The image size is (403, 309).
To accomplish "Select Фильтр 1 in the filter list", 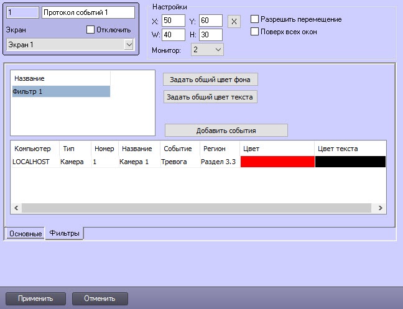I will (x=60, y=91).
